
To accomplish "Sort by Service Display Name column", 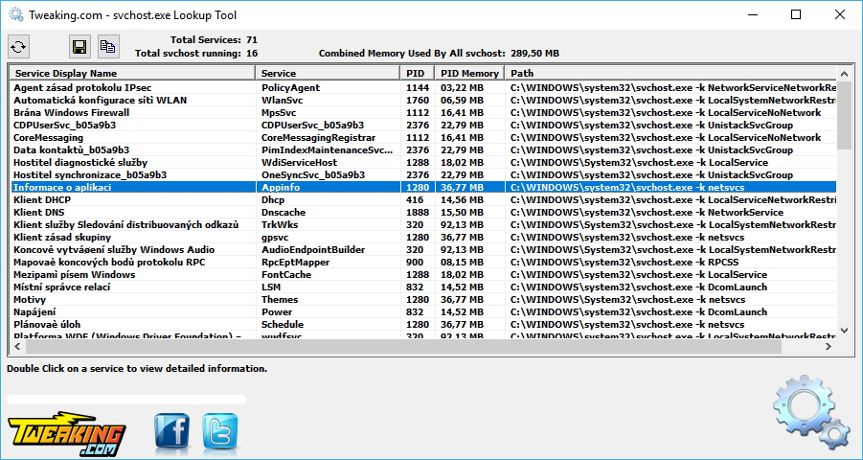I will (x=132, y=73).
